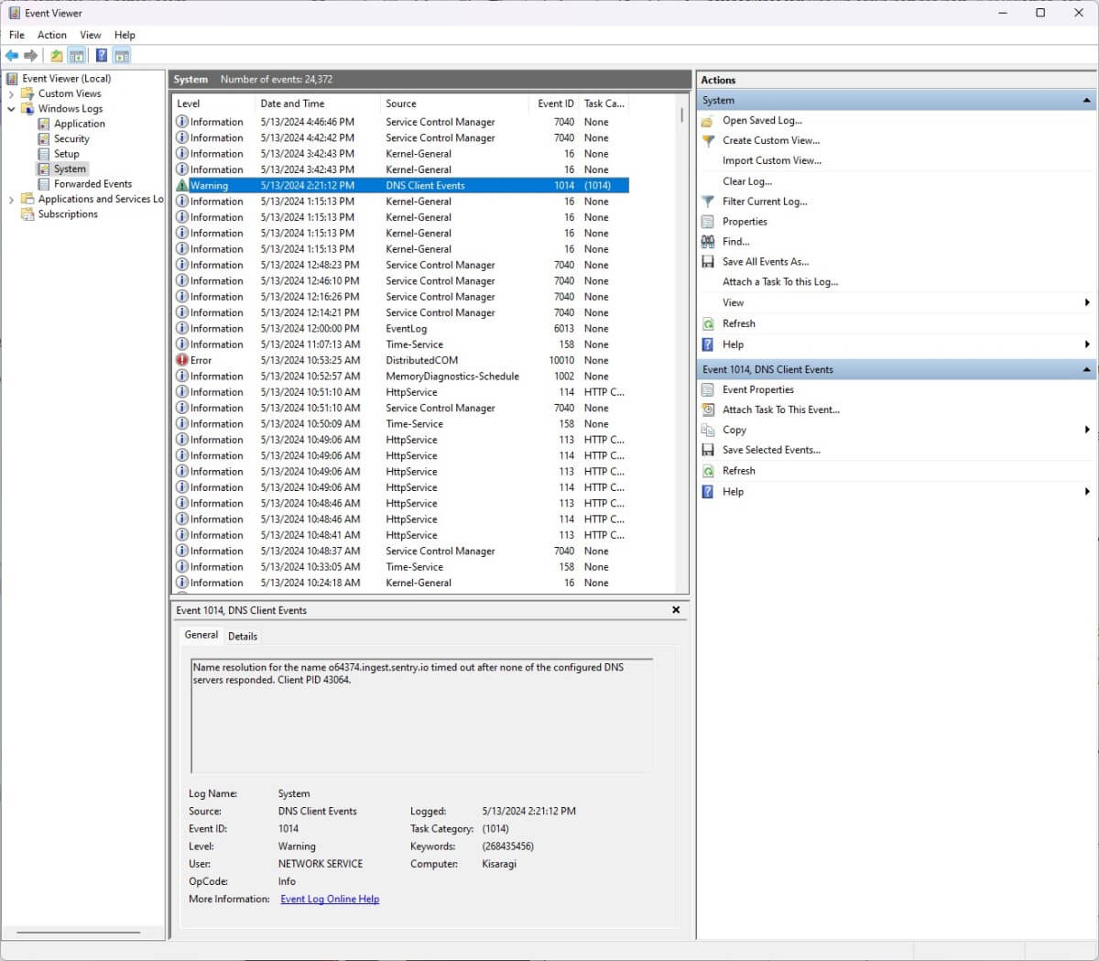Select the General tab
This screenshot has width=1099, height=961.
tap(201, 635)
